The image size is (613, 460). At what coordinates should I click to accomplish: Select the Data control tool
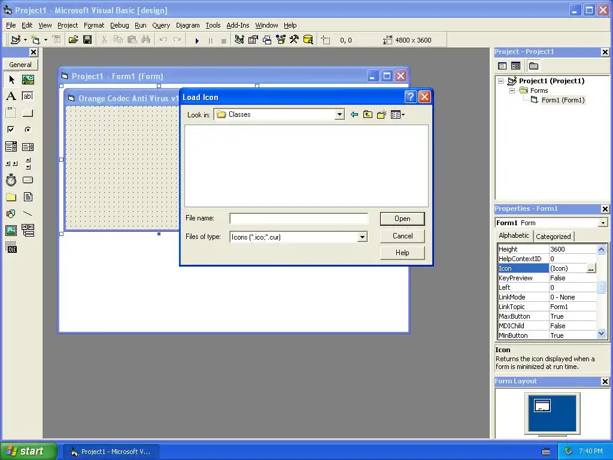(x=28, y=231)
